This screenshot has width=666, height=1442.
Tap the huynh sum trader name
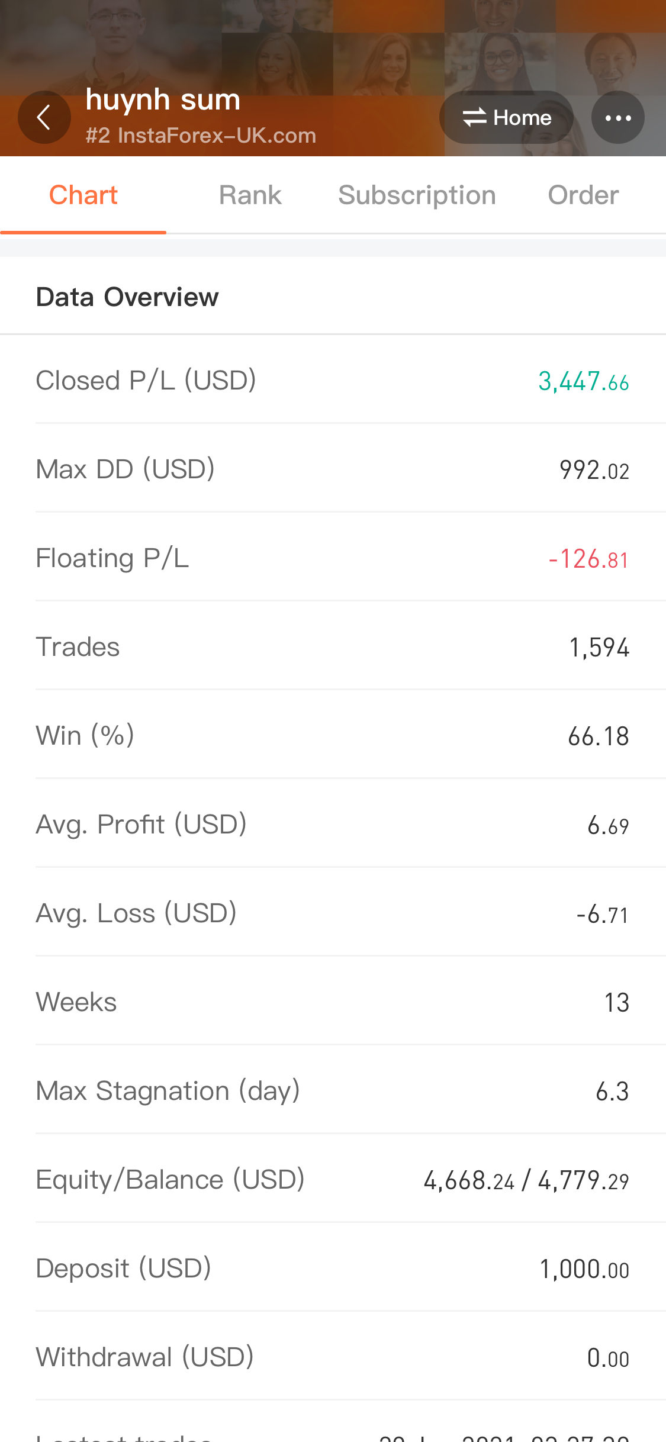163,99
